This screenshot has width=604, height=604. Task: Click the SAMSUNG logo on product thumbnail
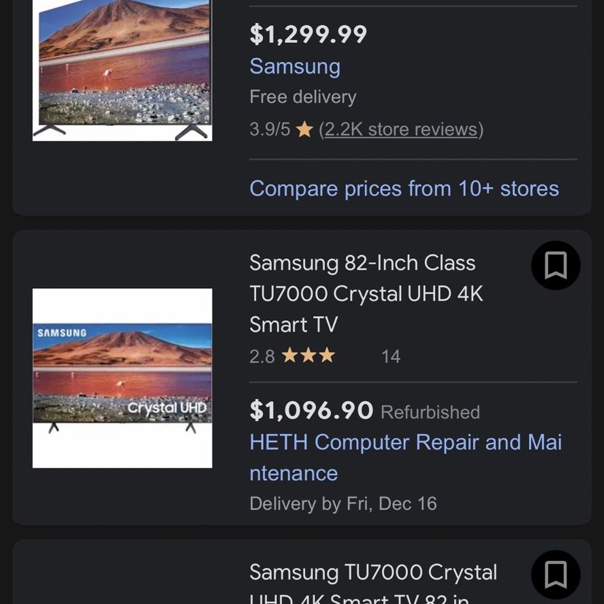pos(62,333)
